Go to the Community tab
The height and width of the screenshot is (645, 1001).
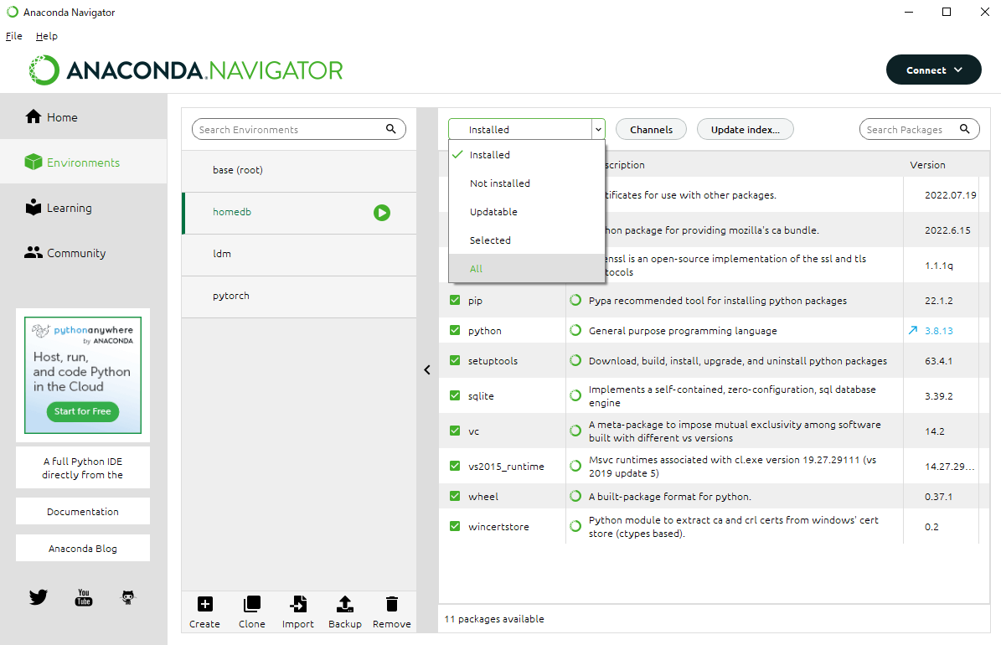(84, 253)
